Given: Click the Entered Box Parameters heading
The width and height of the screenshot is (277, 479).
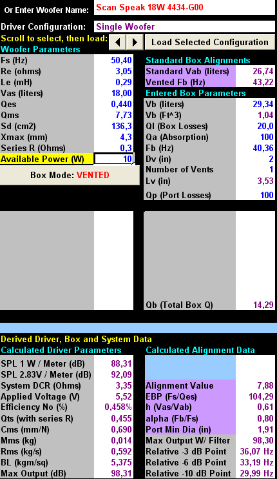Looking at the screenshot, I should (x=196, y=93).
